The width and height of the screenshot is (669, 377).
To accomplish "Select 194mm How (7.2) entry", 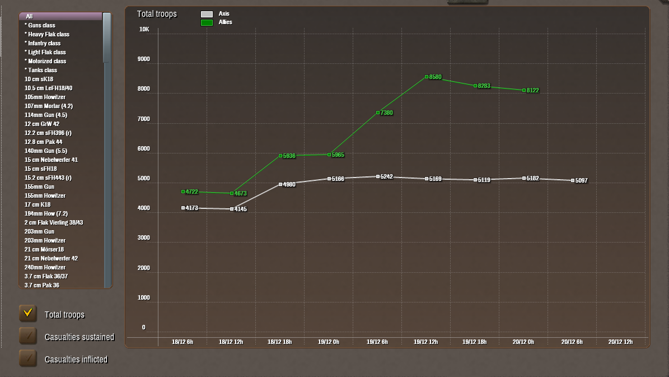I will (x=60, y=213).
